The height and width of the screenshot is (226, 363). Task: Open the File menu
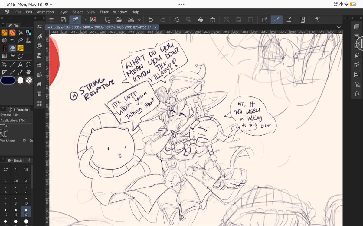pyautogui.click(x=18, y=12)
